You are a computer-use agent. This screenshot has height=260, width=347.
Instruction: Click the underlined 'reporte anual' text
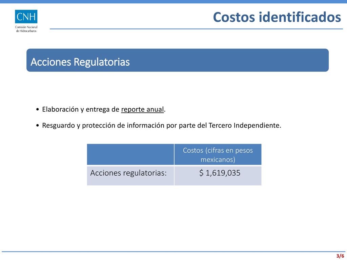pyautogui.click(x=142, y=109)
